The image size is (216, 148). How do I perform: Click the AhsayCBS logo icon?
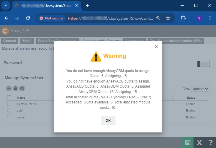(x=5, y=31)
